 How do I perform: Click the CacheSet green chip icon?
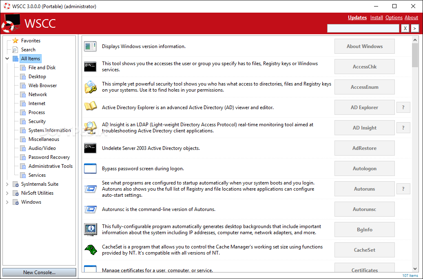coord(91,250)
